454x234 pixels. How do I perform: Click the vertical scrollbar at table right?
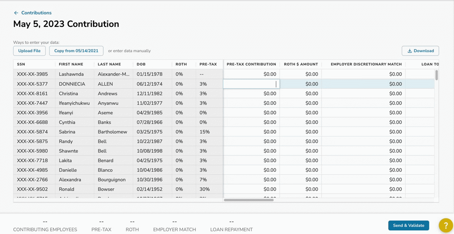point(436,76)
